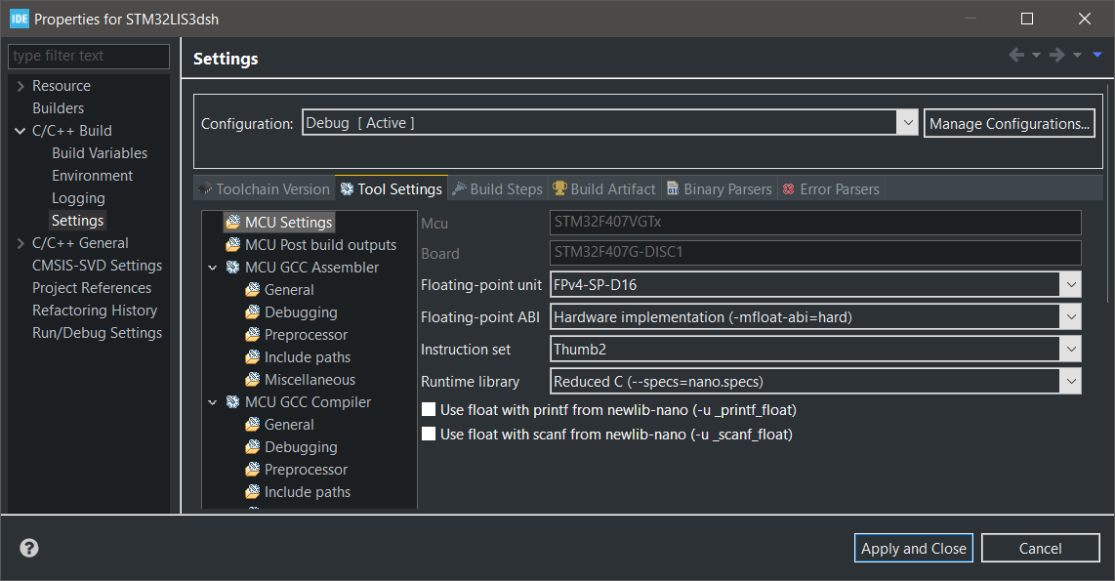The image size is (1115, 581).
Task: Go forward with the right arrow icon
Action: (1057, 55)
